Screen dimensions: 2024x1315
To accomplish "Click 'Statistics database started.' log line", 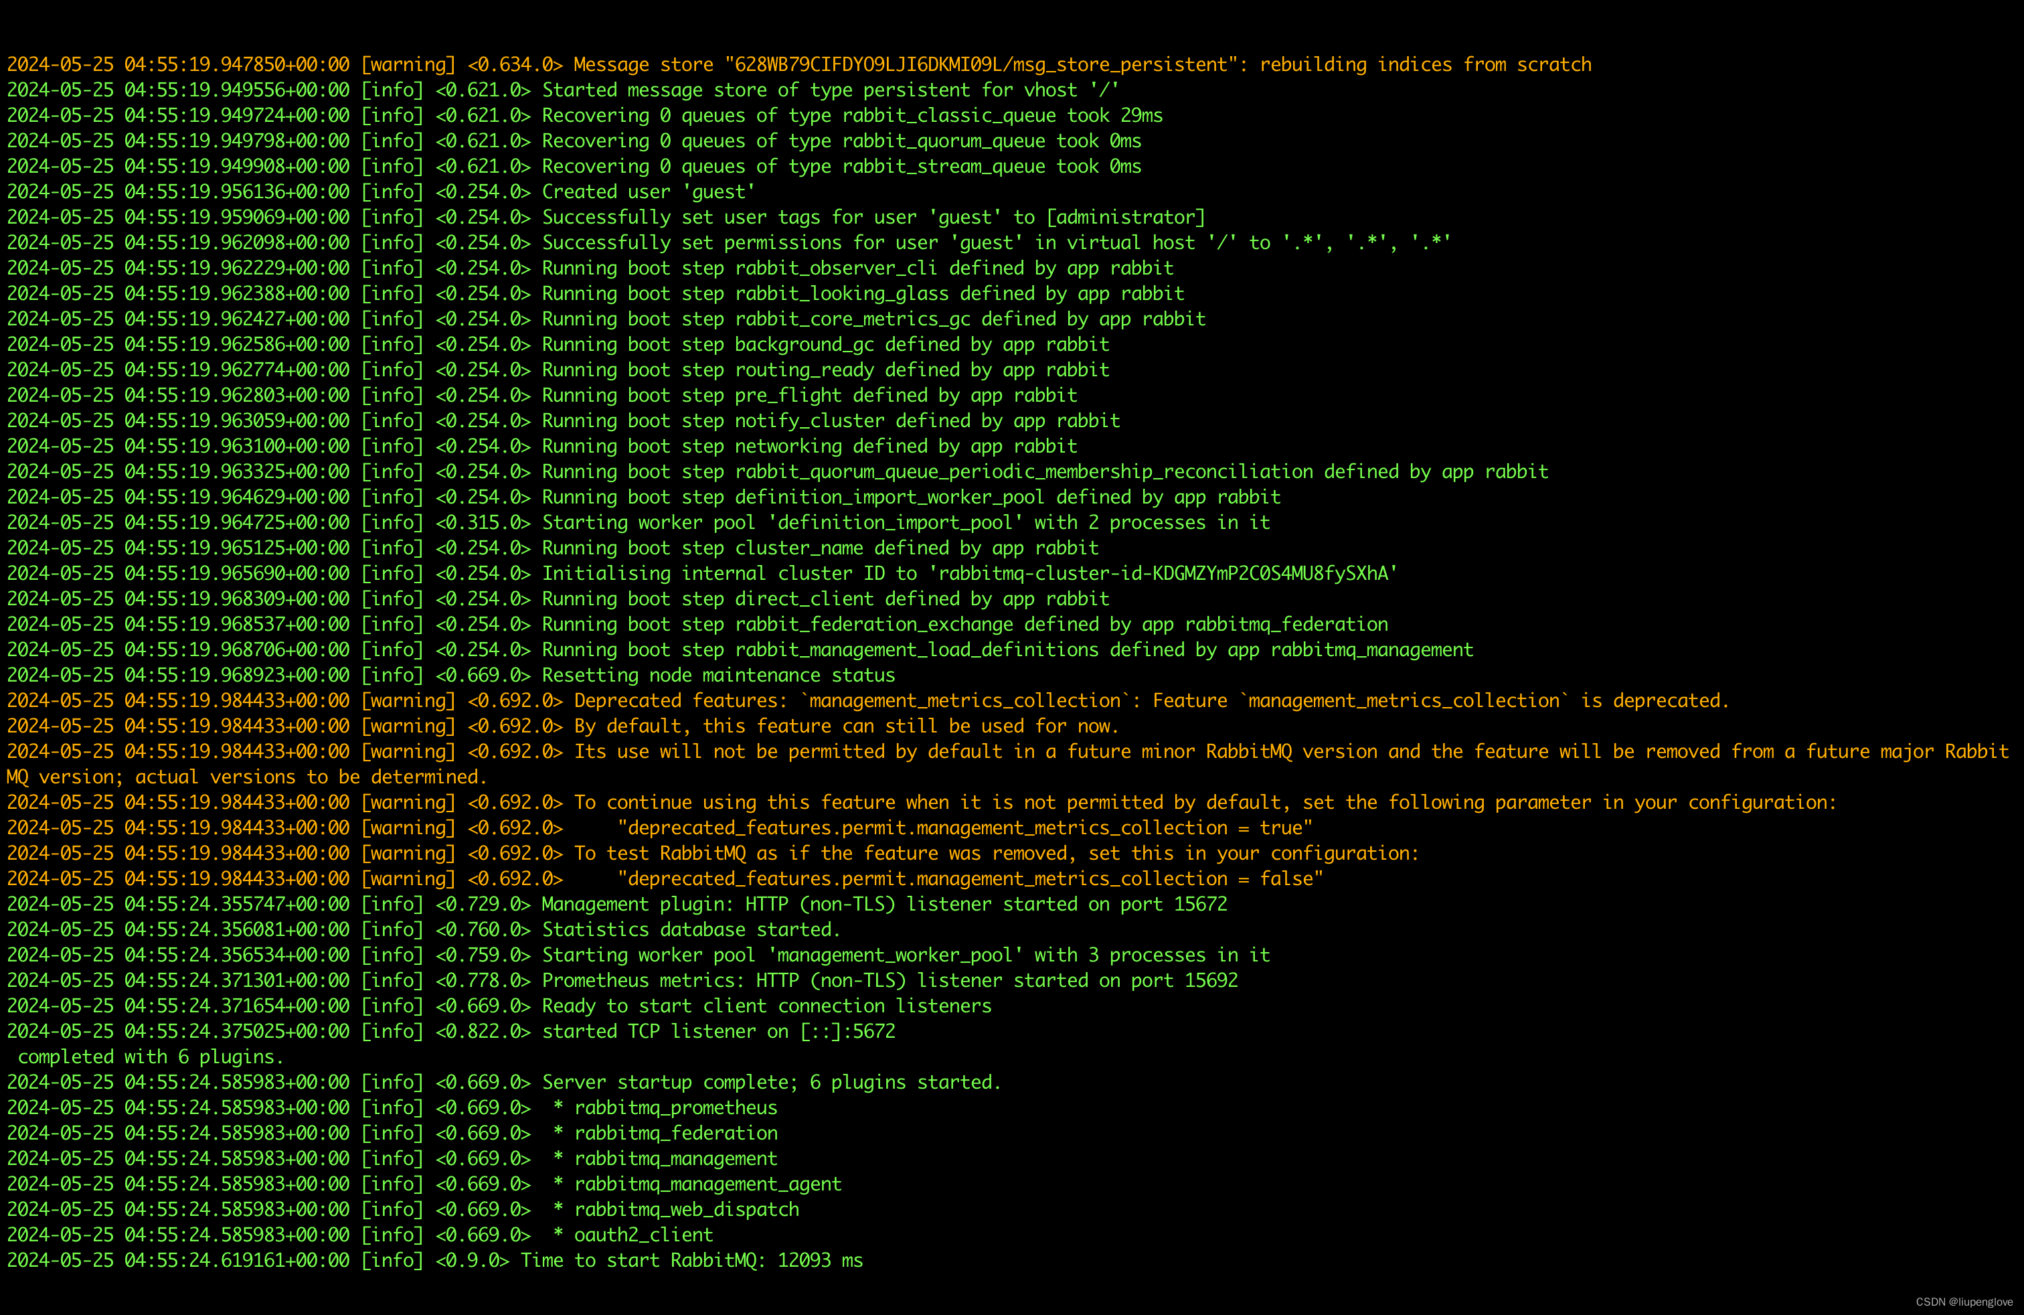I will tap(424, 931).
